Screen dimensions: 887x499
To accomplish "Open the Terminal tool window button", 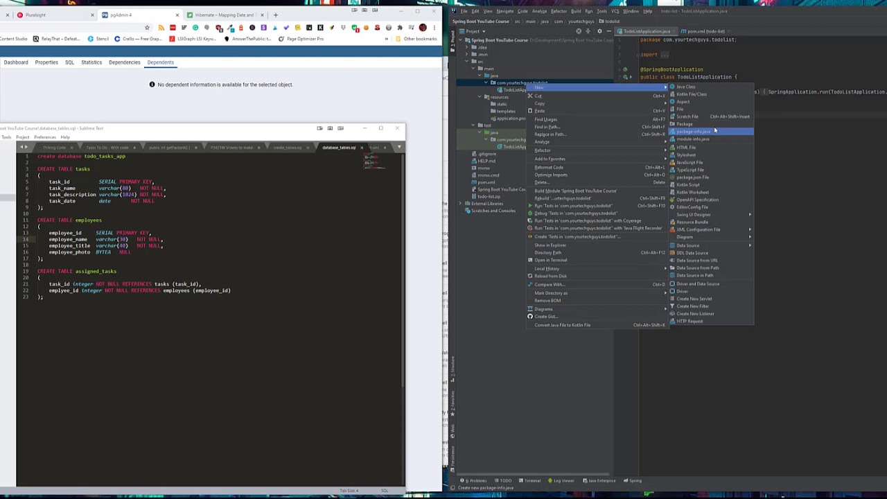I will point(529,480).
